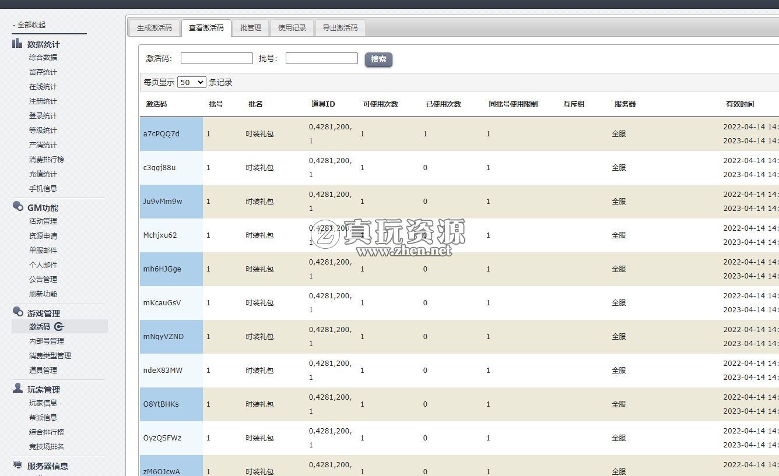The width and height of the screenshot is (779, 476).
Task: Open 道具管理 in the sidebar
Action: [43, 371]
